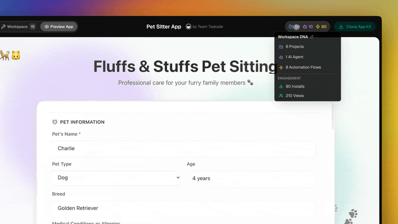Click the Clone App Kit button
The image size is (398, 224).
[x=355, y=26]
